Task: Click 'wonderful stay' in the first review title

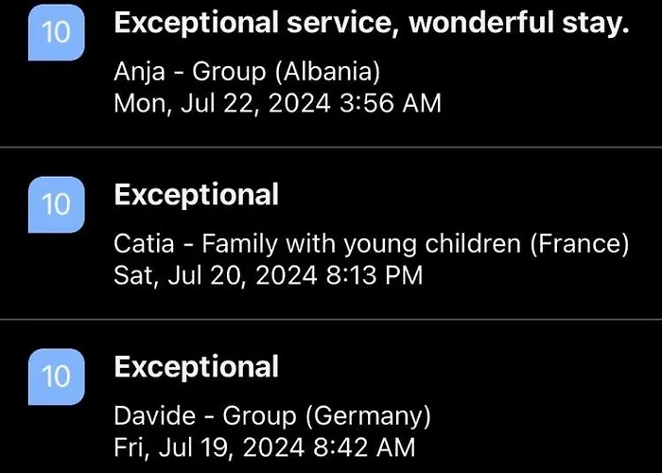Action: click(519, 23)
